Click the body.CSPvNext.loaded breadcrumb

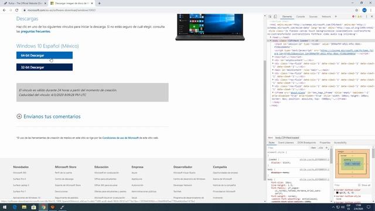click(287, 138)
